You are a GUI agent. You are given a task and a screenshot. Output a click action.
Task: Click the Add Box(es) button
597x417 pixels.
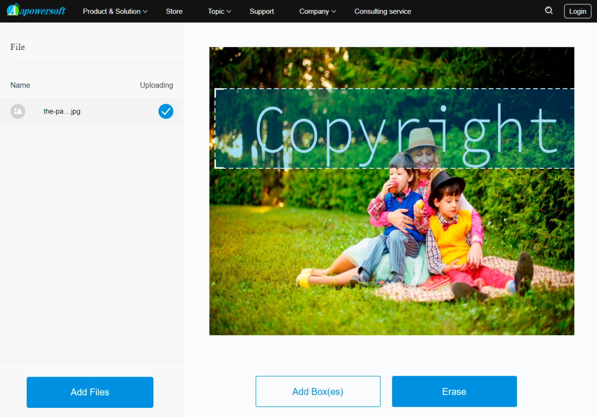(317, 391)
